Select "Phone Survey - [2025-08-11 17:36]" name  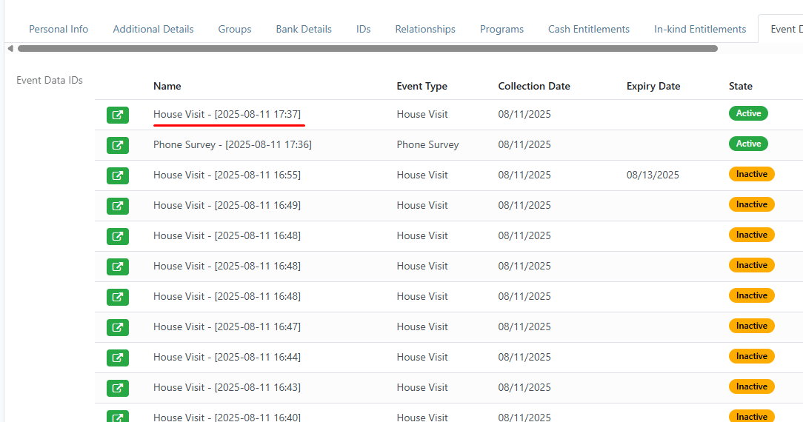point(232,144)
